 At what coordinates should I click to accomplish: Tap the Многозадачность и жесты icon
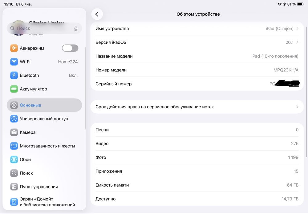pos(14,146)
